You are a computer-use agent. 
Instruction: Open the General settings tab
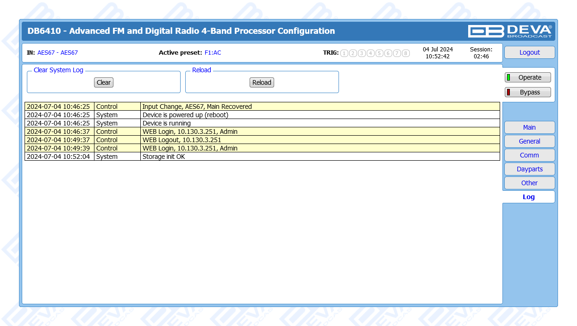529,141
